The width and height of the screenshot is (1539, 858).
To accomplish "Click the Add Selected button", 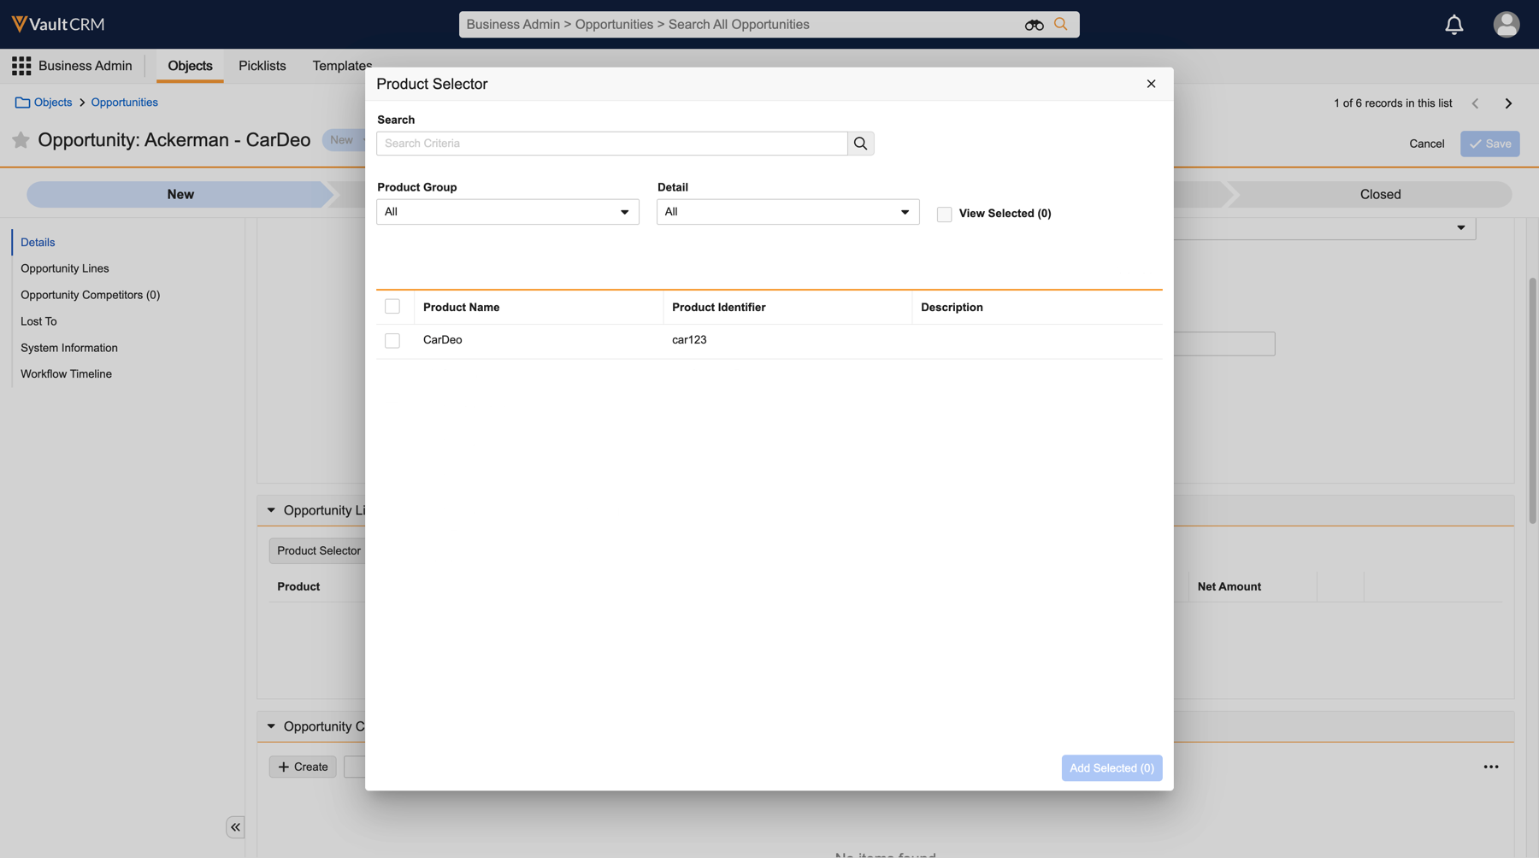I will coord(1111,768).
